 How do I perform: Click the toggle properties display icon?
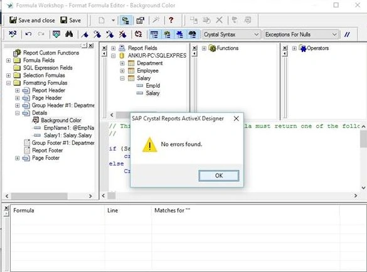tap(140, 20)
